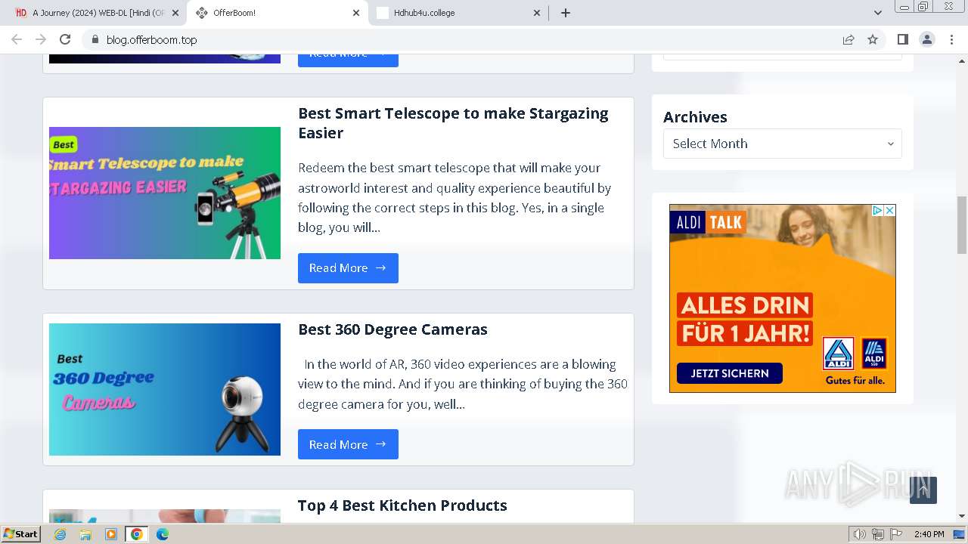This screenshot has height=544, width=968.
Task: Open File Explorer from taskbar
Action: click(85, 534)
